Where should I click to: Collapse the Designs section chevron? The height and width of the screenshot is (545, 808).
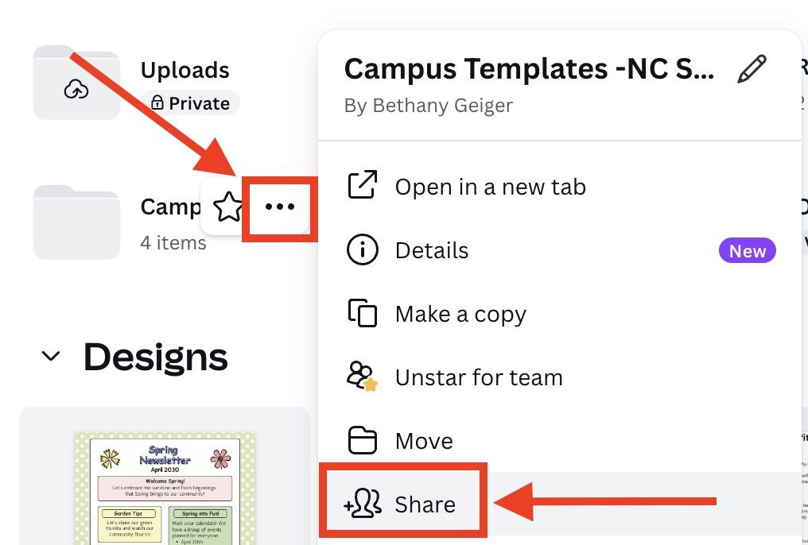pyautogui.click(x=50, y=357)
